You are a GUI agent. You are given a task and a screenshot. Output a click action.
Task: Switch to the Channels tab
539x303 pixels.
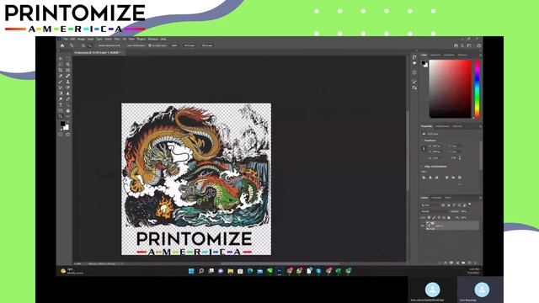(x=437, y=198)
